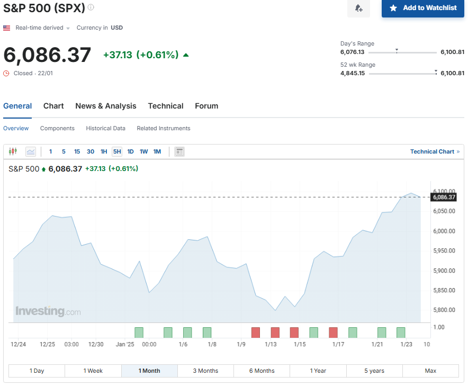Click the small green arrow beside chart S&P 500 label
Viewport: 468px width, 386px height.
[x=43, y=169]
